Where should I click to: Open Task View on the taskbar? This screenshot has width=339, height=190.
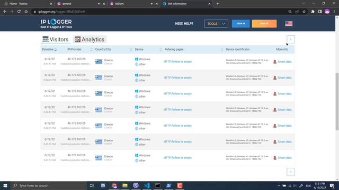(92, 185)
